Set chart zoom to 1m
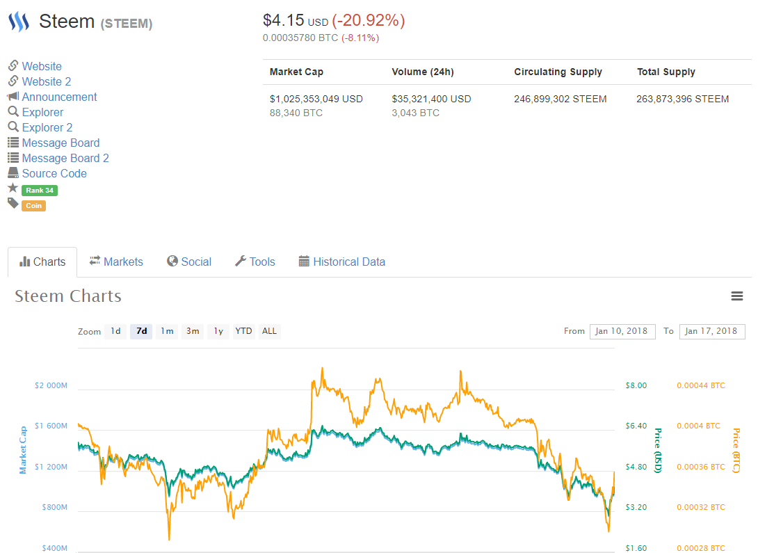Image resolution: width=758 pixels, height=553 pixels. click(168, 331)
